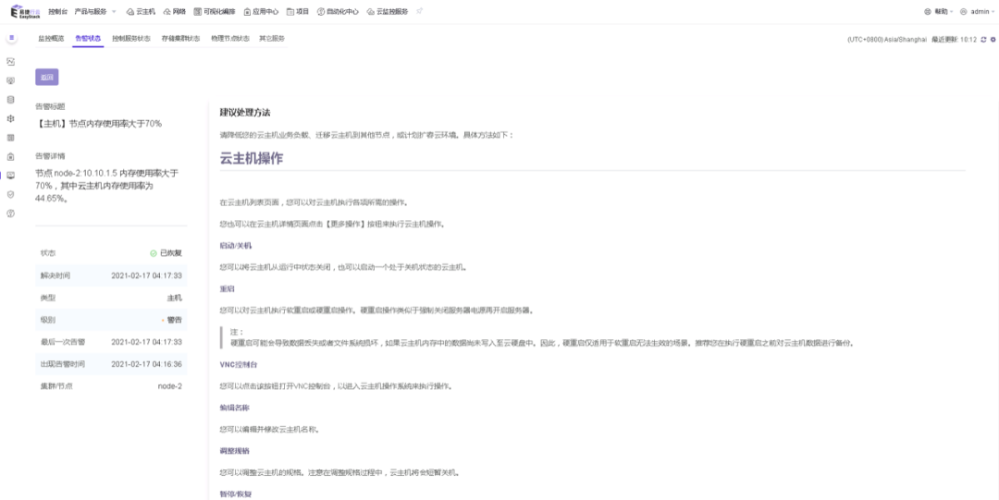Open the chart monitoring sidebar icon

pyautogui.click(x=10, y=62)
